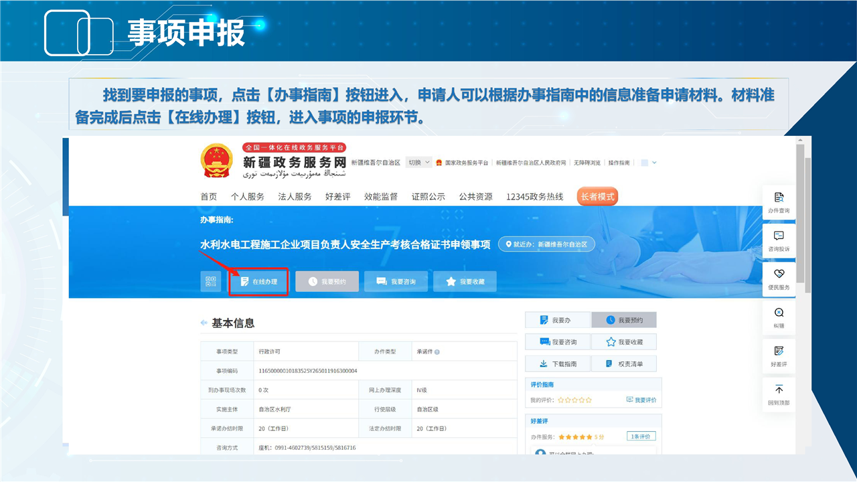This screenshot has width=857, height=482.
Task: Select the 法人服务 menu item
Action: click(x=295, y=197)
